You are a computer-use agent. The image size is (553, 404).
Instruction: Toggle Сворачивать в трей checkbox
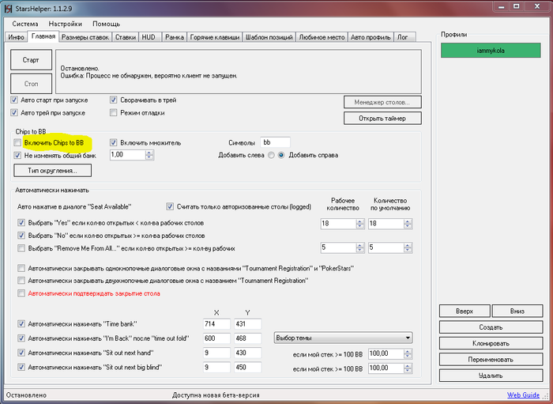coord(113,100)
